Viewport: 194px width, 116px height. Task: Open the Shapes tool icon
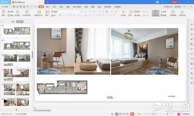(x=130, y=12)
